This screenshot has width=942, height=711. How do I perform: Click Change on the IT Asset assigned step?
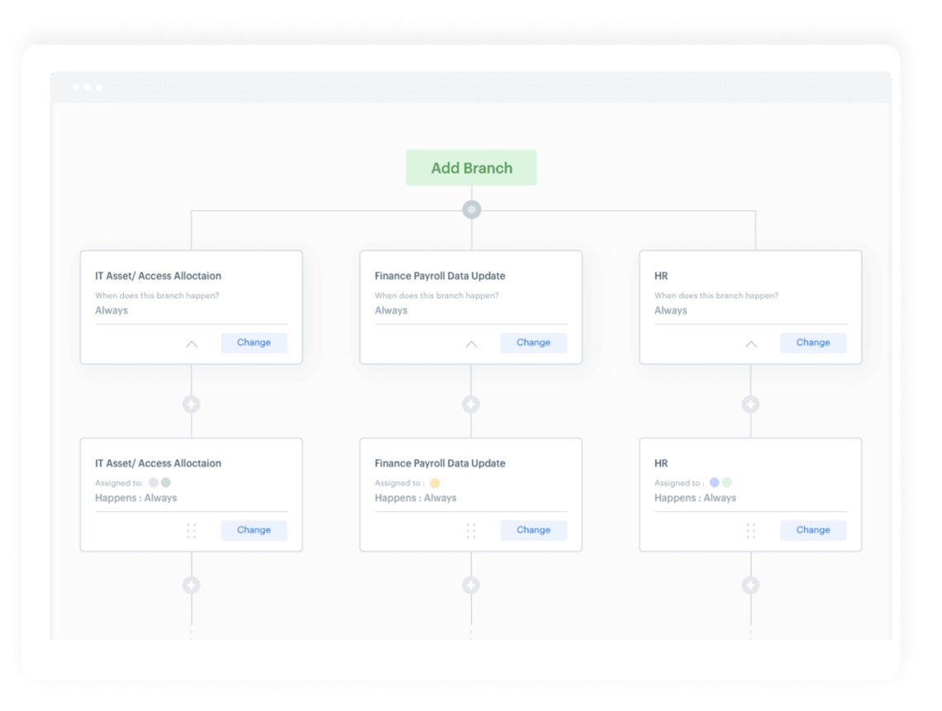[254, 530]
